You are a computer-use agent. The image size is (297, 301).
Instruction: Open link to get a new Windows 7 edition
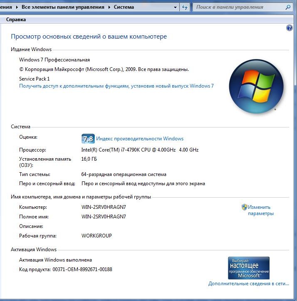[116, 86]
